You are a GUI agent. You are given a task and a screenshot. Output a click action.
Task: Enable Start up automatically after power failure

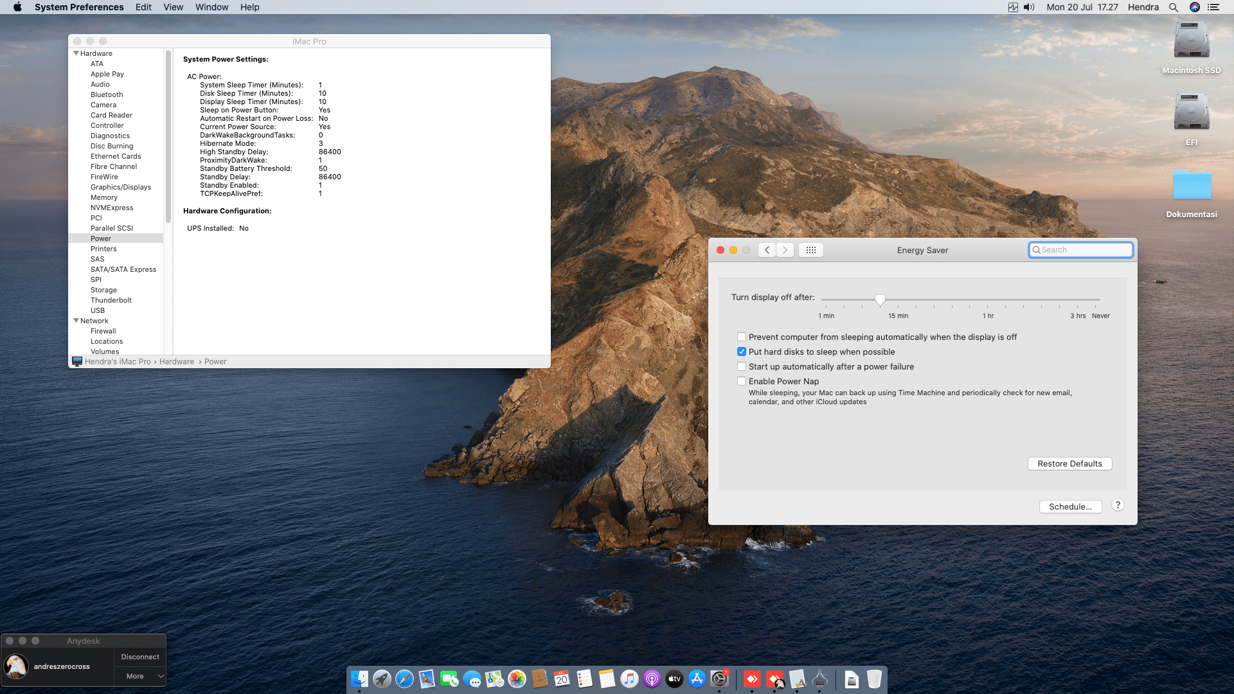point(742,366)
